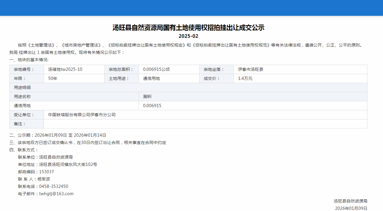Click total area value 0.006915公顷
The image size is (383, 211).
(156, 69)
